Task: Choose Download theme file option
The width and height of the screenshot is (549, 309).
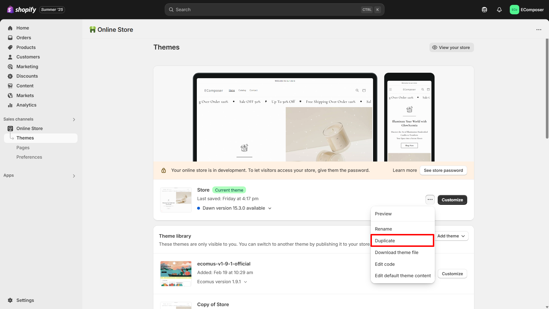Action: [x=403, y=253]
